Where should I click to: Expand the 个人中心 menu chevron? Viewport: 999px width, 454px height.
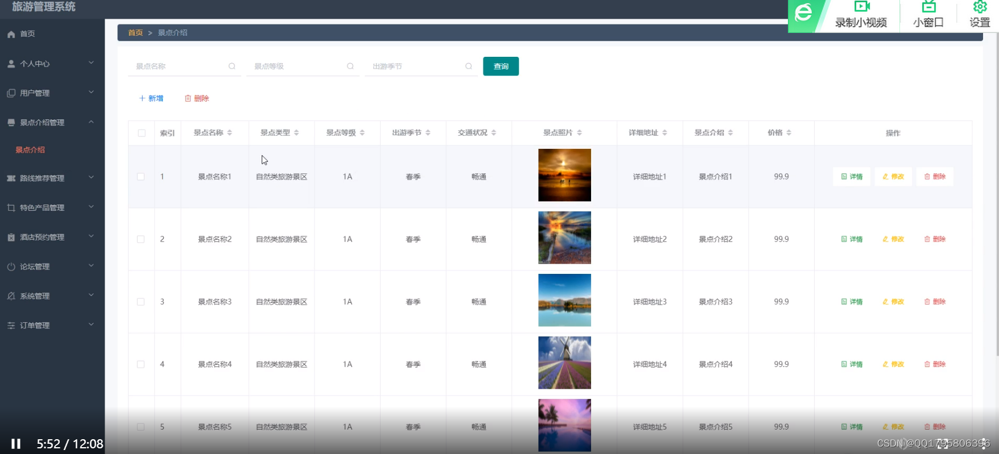(x=91, y=63)
